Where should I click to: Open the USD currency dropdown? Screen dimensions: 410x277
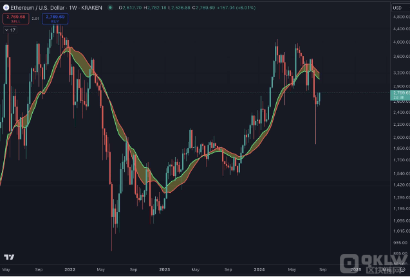tap(397, 8)
